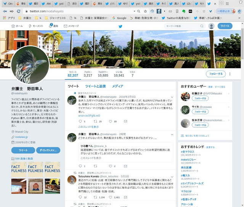The width and height of the screenshot is (244, 207).
Task: Open the Moments navigation item
Action: click(36, 26)
